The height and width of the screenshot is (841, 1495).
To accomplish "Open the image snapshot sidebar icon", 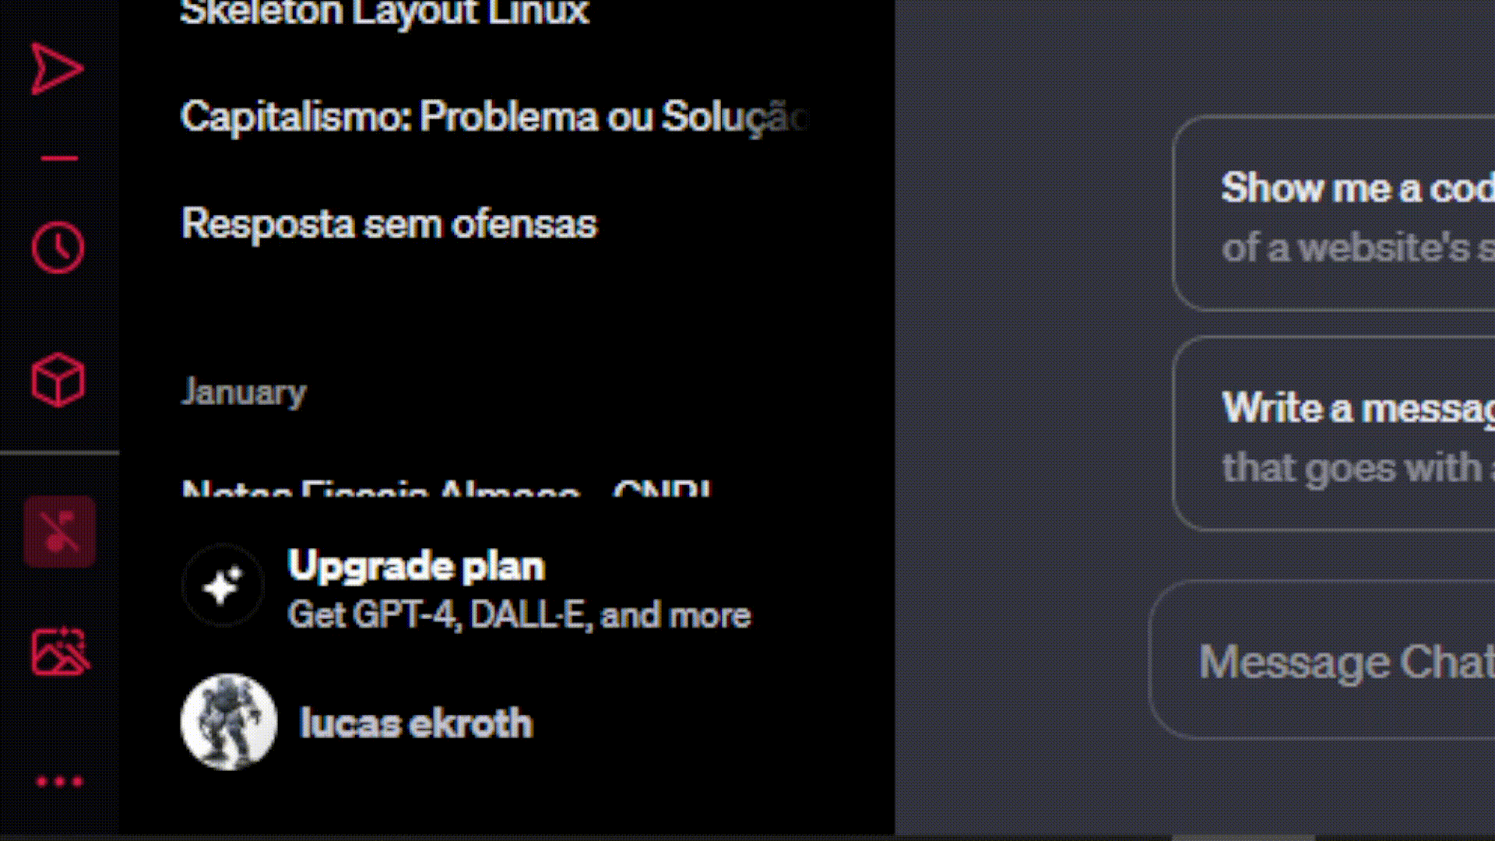I will pyautogui.click(x=60, y=651).
